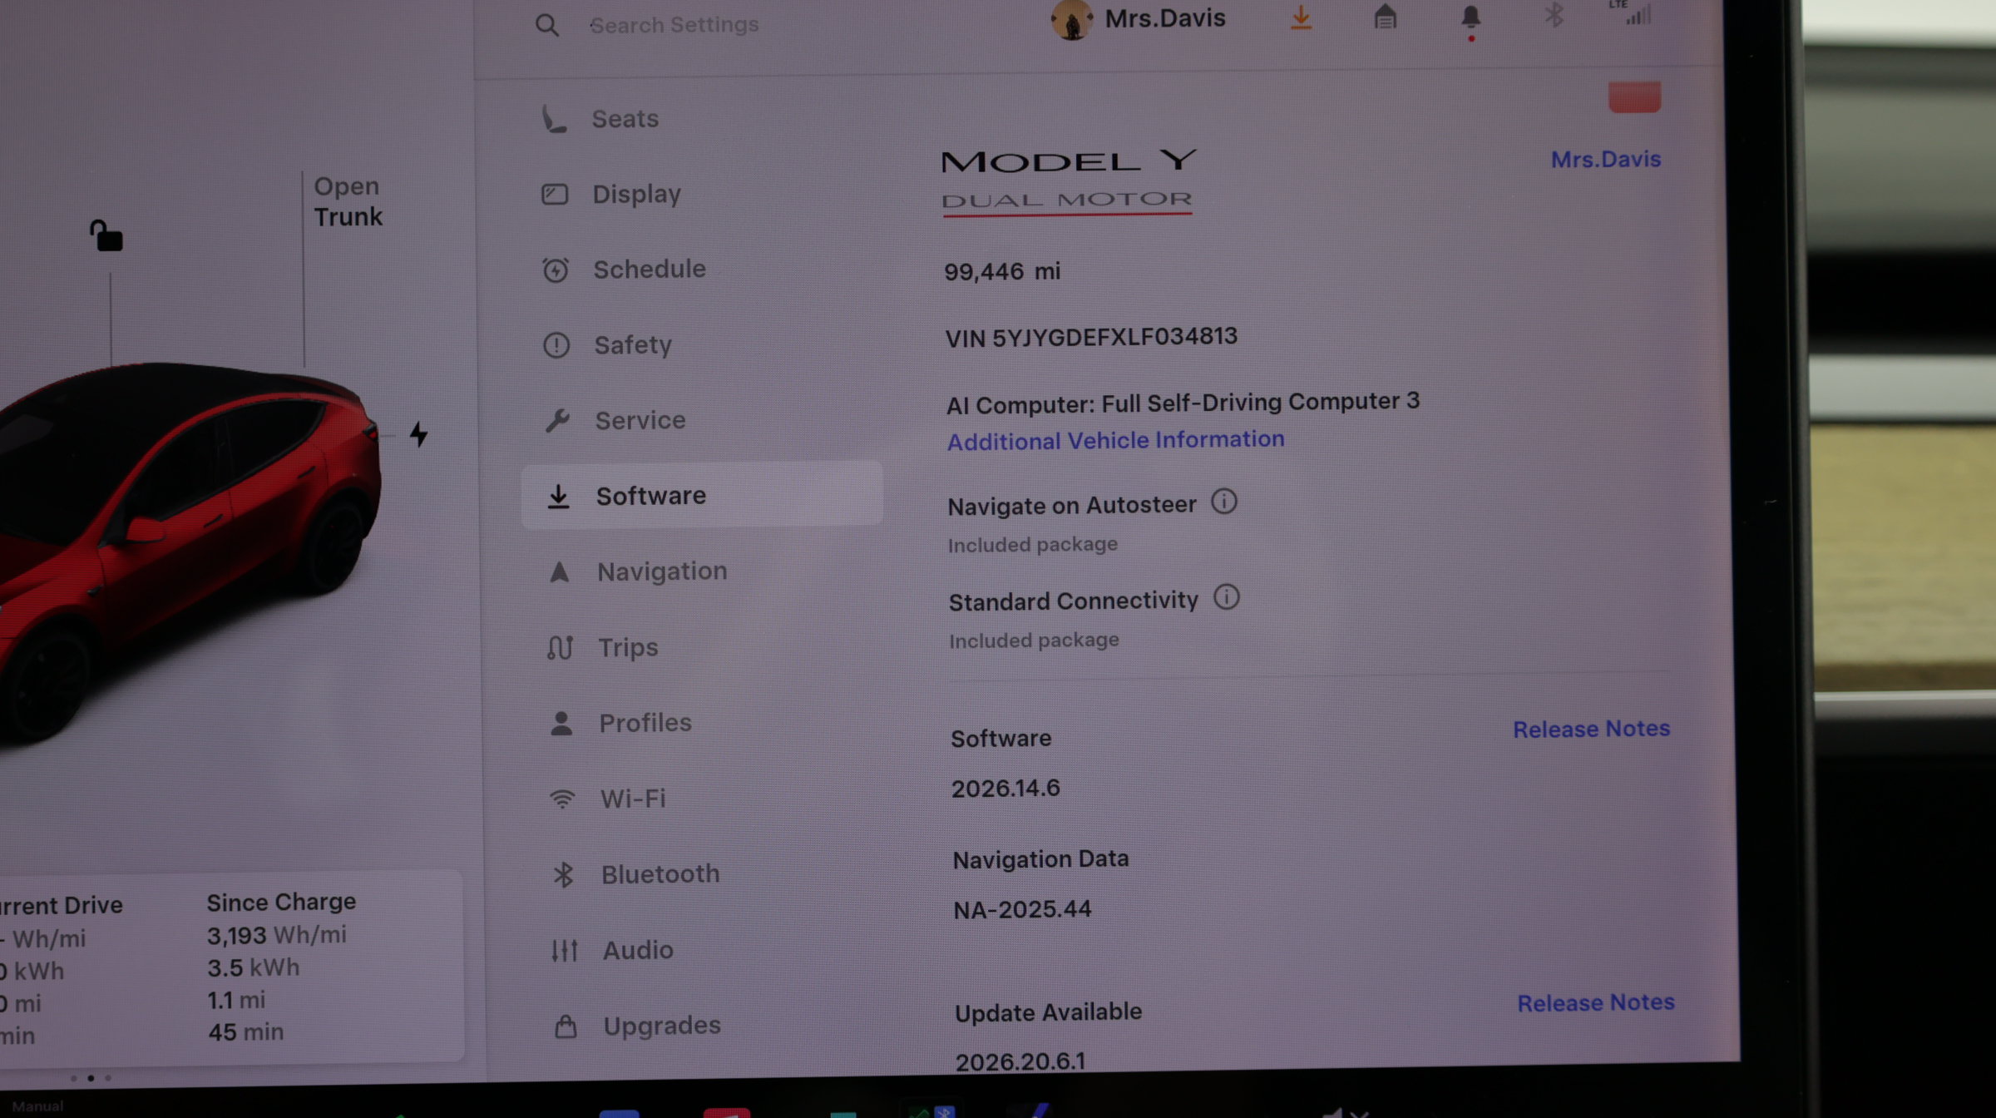Click the search magnifier icon
1996x1118 pixels.
point(547,25)
